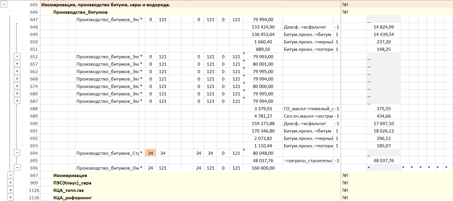This screenshot has width=453, height=201.
Task: Expand the ПЭС(Клаус)_сера group at row 909
Action: [11, 182]
